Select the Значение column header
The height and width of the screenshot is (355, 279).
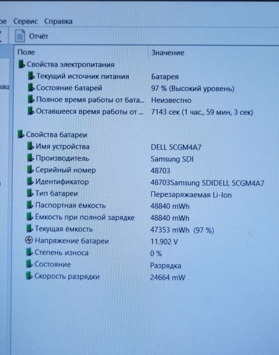coord(168,53)
